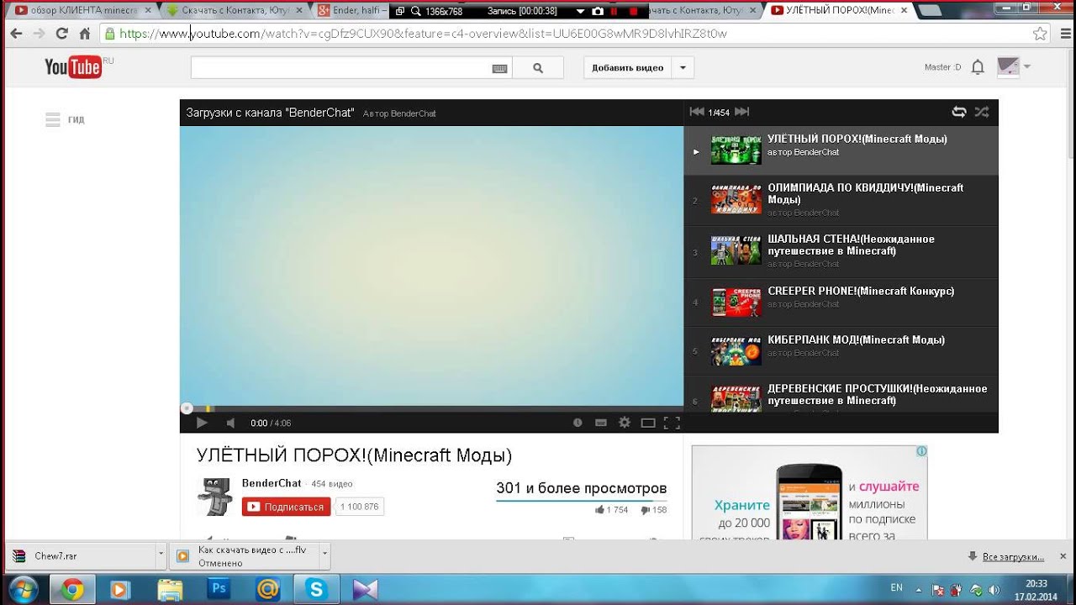Skip to next video in playlist
1076x605 pixels.
tap(741, 112)
